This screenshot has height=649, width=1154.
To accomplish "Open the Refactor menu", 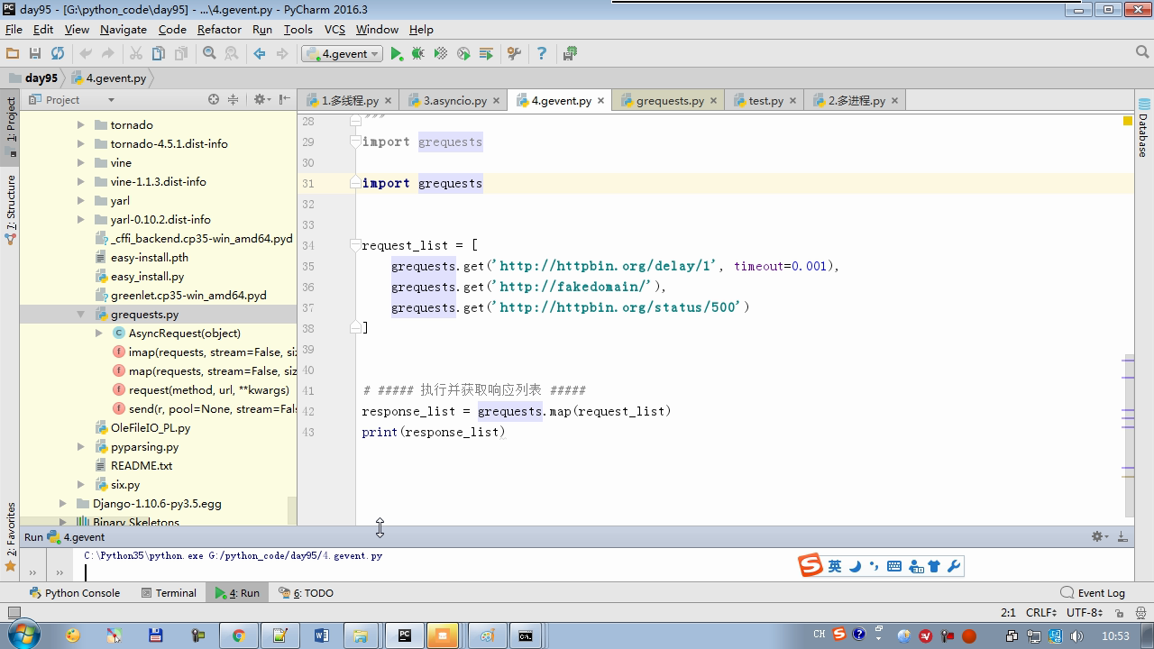I will (x=219, y=29).
